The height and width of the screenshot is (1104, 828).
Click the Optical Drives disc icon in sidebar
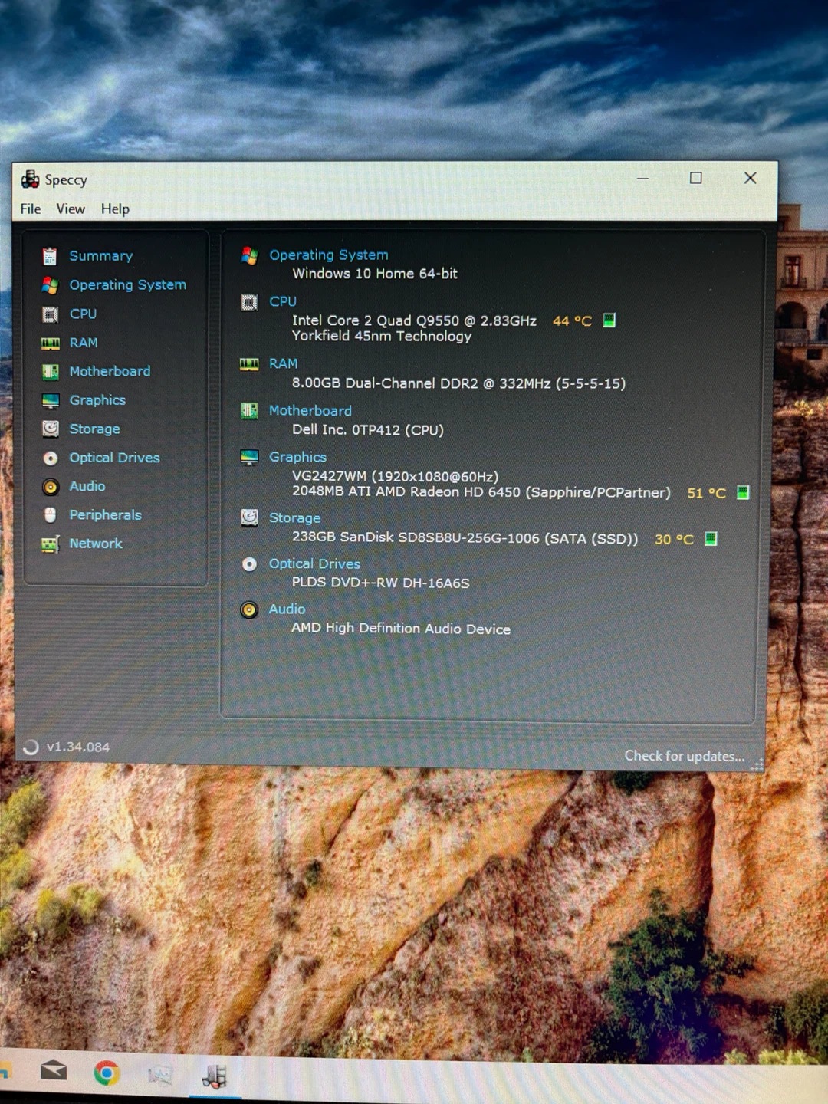pyautogui.click(x=50, y=458)
